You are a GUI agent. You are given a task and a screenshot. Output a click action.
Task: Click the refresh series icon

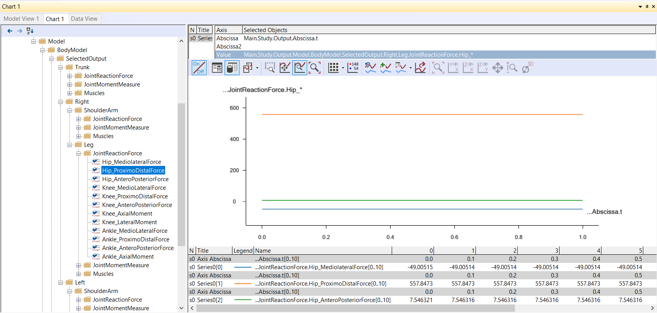[371, 68]
